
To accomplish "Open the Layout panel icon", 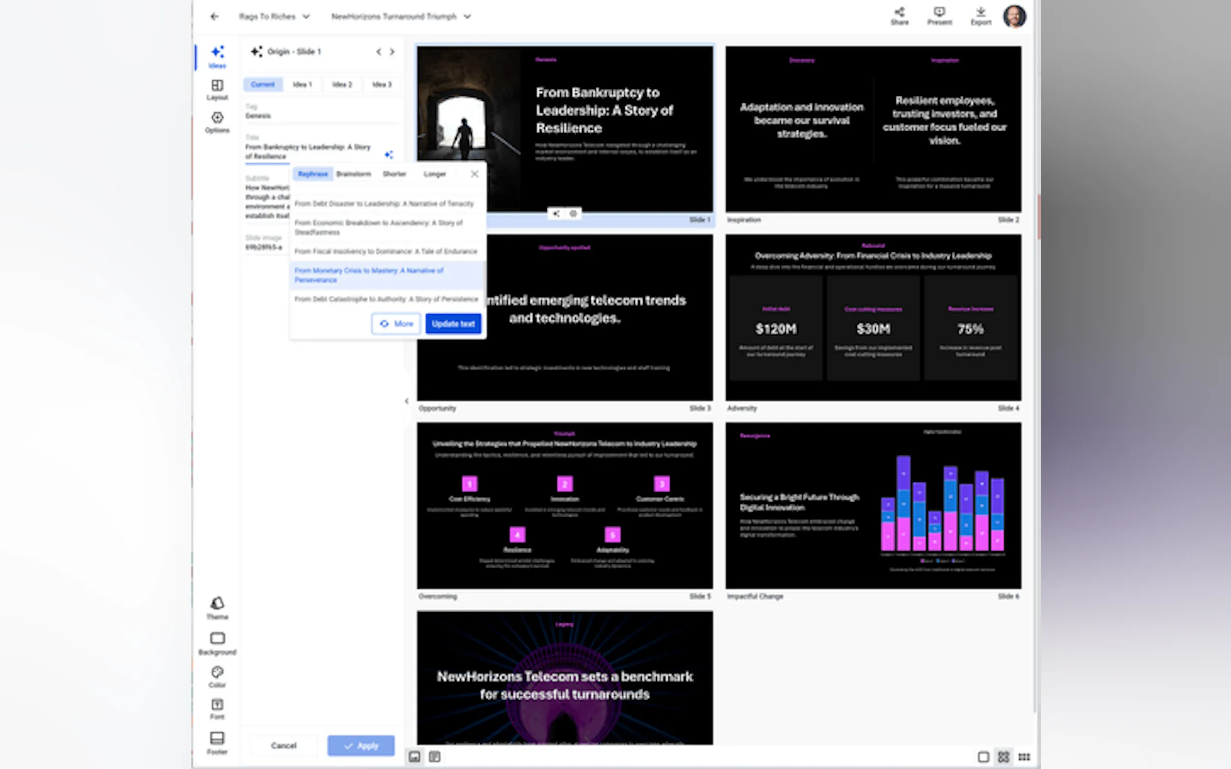I will pyautogui.click(x=217, y=85).
